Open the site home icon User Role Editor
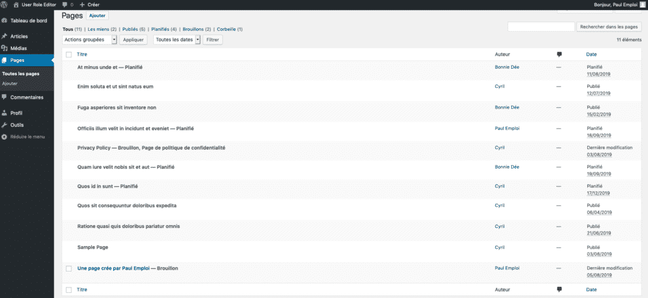The width and height of the screenshot is (648, 298). pyautogui.click(x=16, y=4)
